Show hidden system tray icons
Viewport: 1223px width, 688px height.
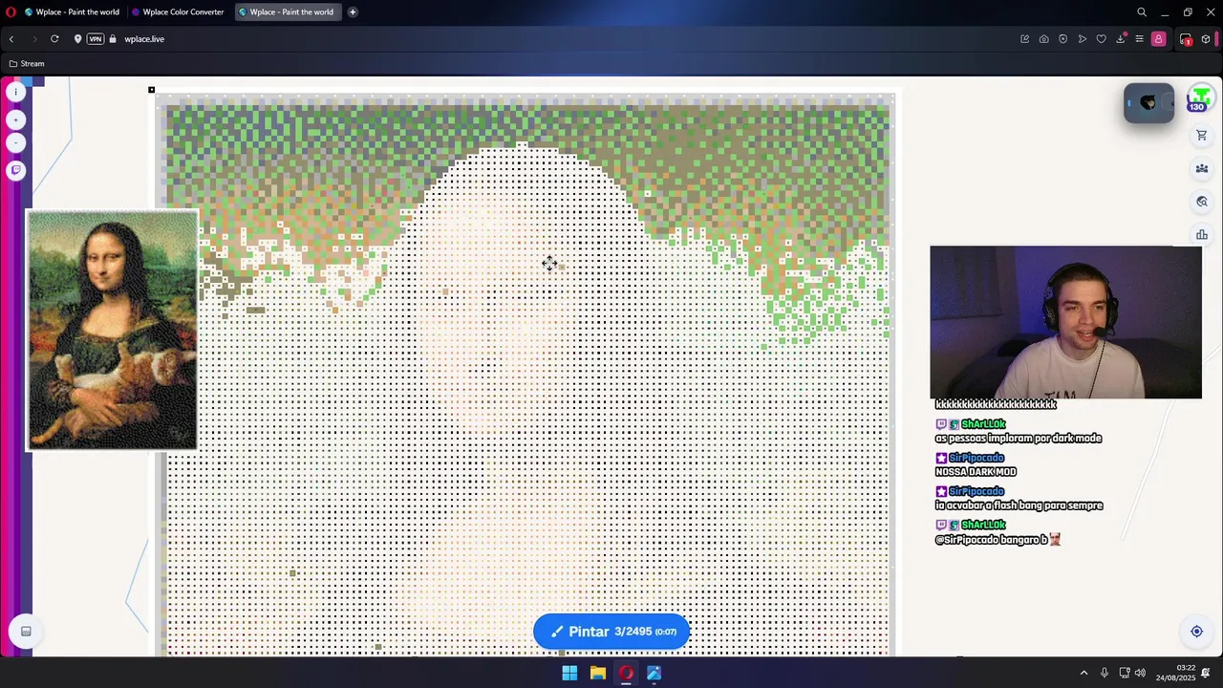[x=1084, y=673]
